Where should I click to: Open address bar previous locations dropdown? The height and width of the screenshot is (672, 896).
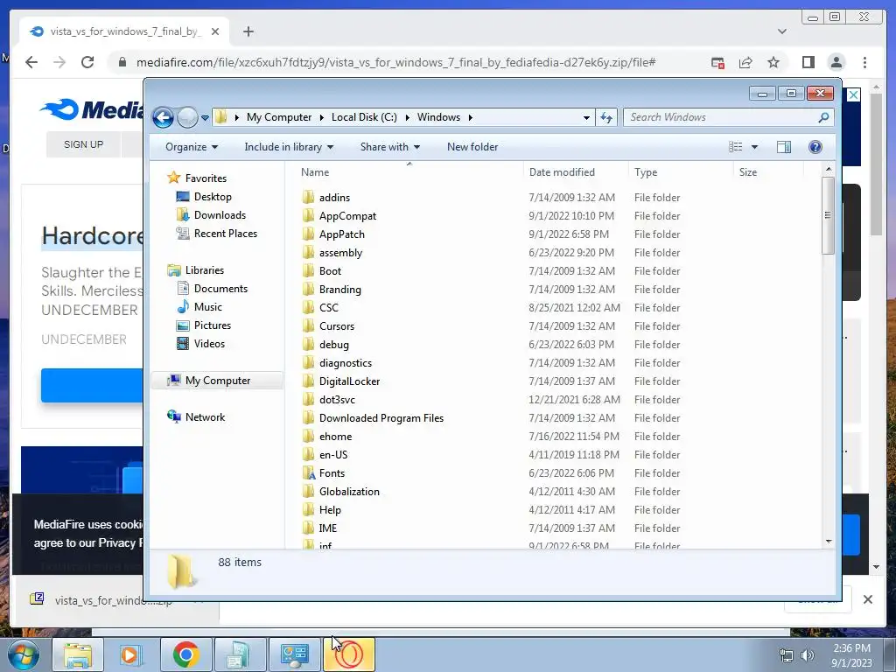pos(586,117)
